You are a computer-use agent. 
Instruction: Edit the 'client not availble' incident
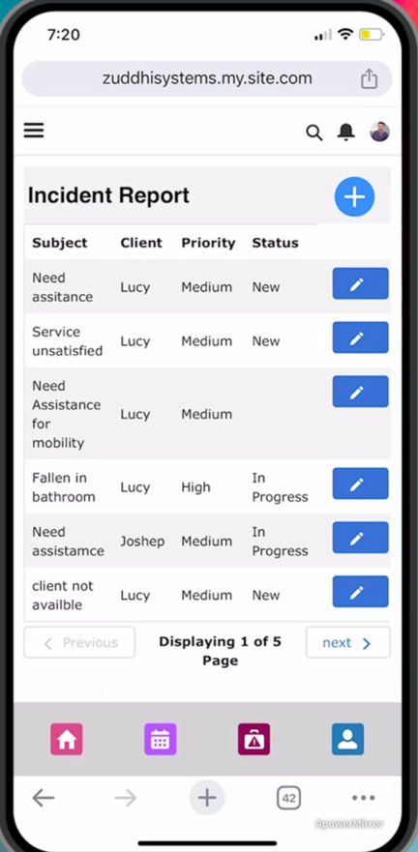pos(360,592)
